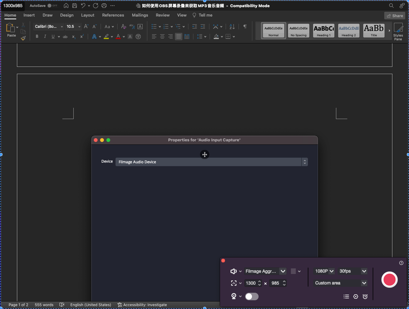Open the recording list icon
This screenshot has height=309, width=409.
tap(346, 297)
